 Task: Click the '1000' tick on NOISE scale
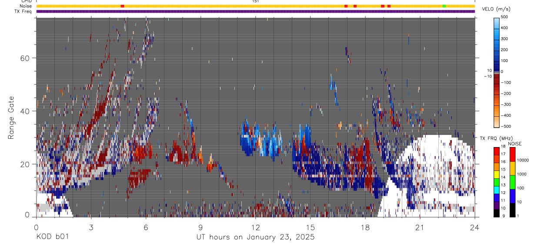click(523, 174)
